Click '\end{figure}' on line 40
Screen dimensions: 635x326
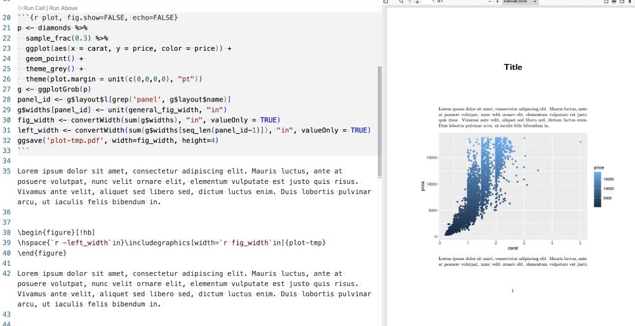(x=42, y=253)
